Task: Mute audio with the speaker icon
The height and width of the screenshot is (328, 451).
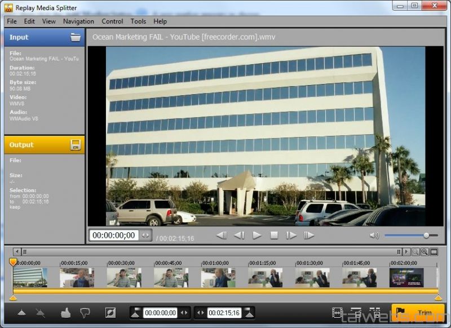Action: click(x=374, y=236)
